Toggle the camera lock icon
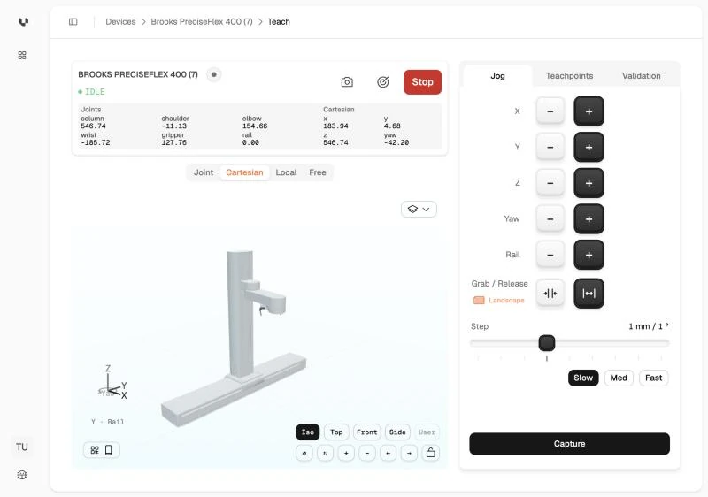The height and width of the screenshot is (497, 708). click(431, 453)
